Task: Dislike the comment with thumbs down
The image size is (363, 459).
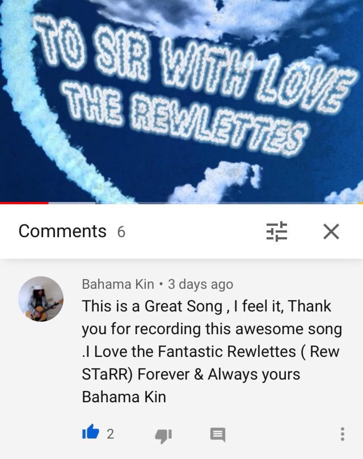Action: tap(163, 435)
